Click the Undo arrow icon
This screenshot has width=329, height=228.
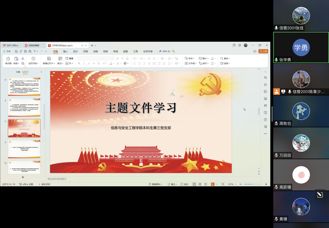[x=35, y=51]
